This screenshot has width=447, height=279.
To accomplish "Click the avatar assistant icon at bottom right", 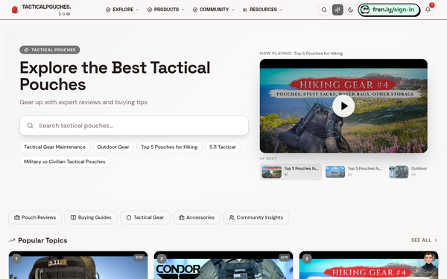I will click(428, 260).
